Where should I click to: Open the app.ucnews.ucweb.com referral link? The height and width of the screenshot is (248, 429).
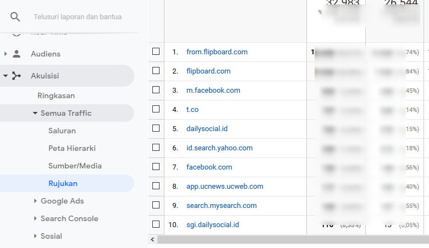tap(225, 187)
